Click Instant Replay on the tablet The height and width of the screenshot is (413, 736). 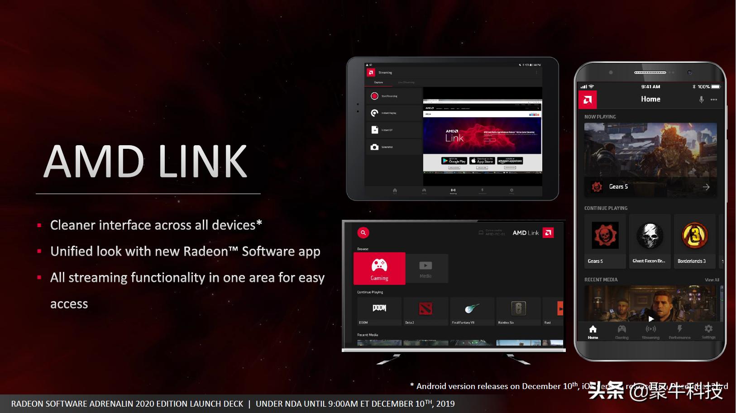394,113
